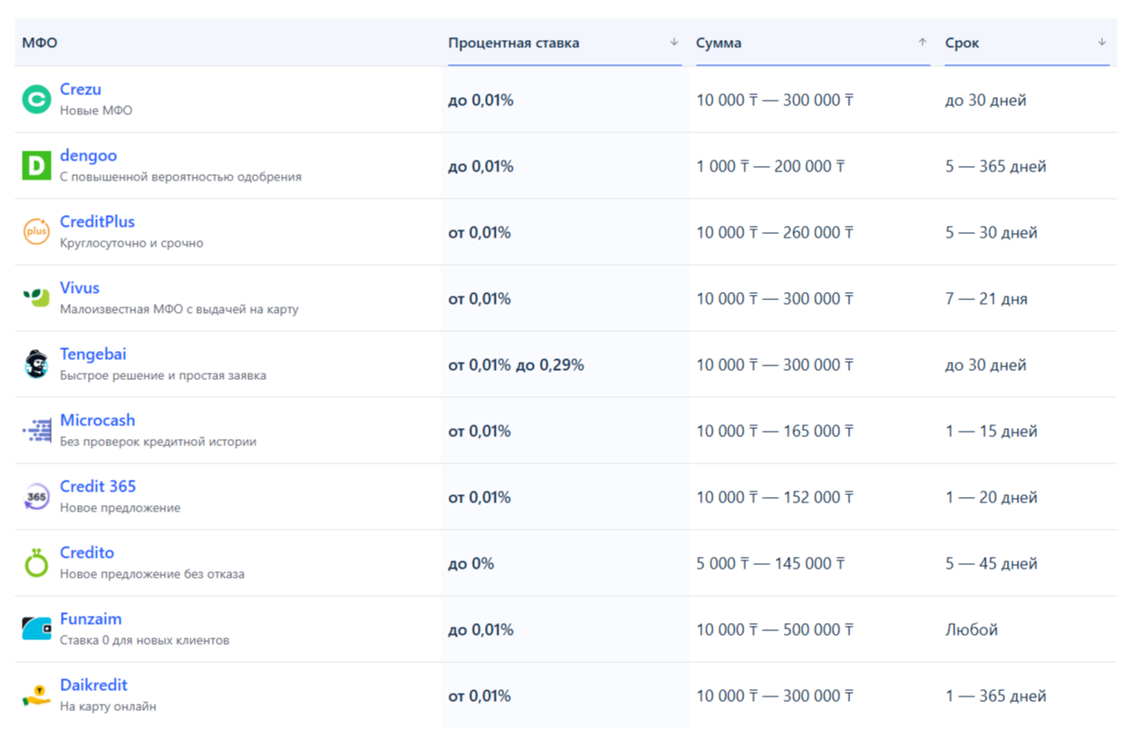Click the dengoo green D logo
Image resolution: width=1132 pixels, height=740 pixels.
click(36, 166)
